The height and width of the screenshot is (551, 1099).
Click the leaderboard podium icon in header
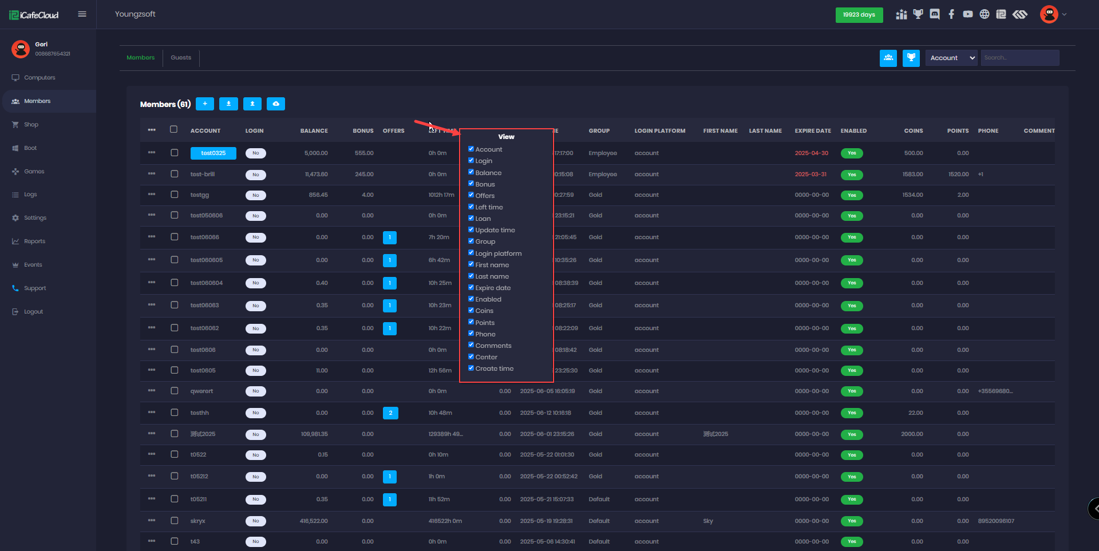[x=902, y=14]
